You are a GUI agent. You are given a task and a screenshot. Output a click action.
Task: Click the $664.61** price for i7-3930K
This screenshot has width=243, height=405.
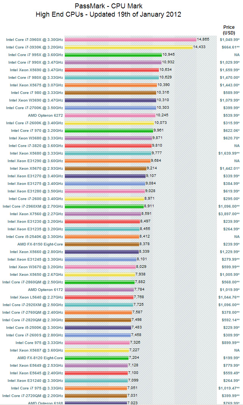click(x=230, y=47)
